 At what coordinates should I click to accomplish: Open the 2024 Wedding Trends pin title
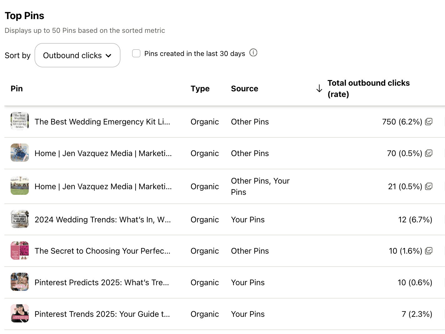(103, 220)
